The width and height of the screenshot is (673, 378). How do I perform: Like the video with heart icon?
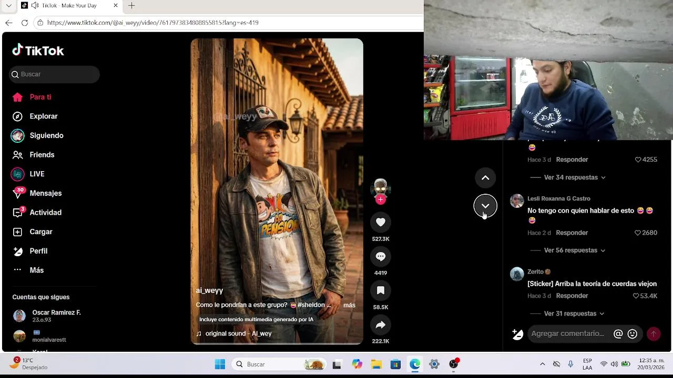(381, 222)
